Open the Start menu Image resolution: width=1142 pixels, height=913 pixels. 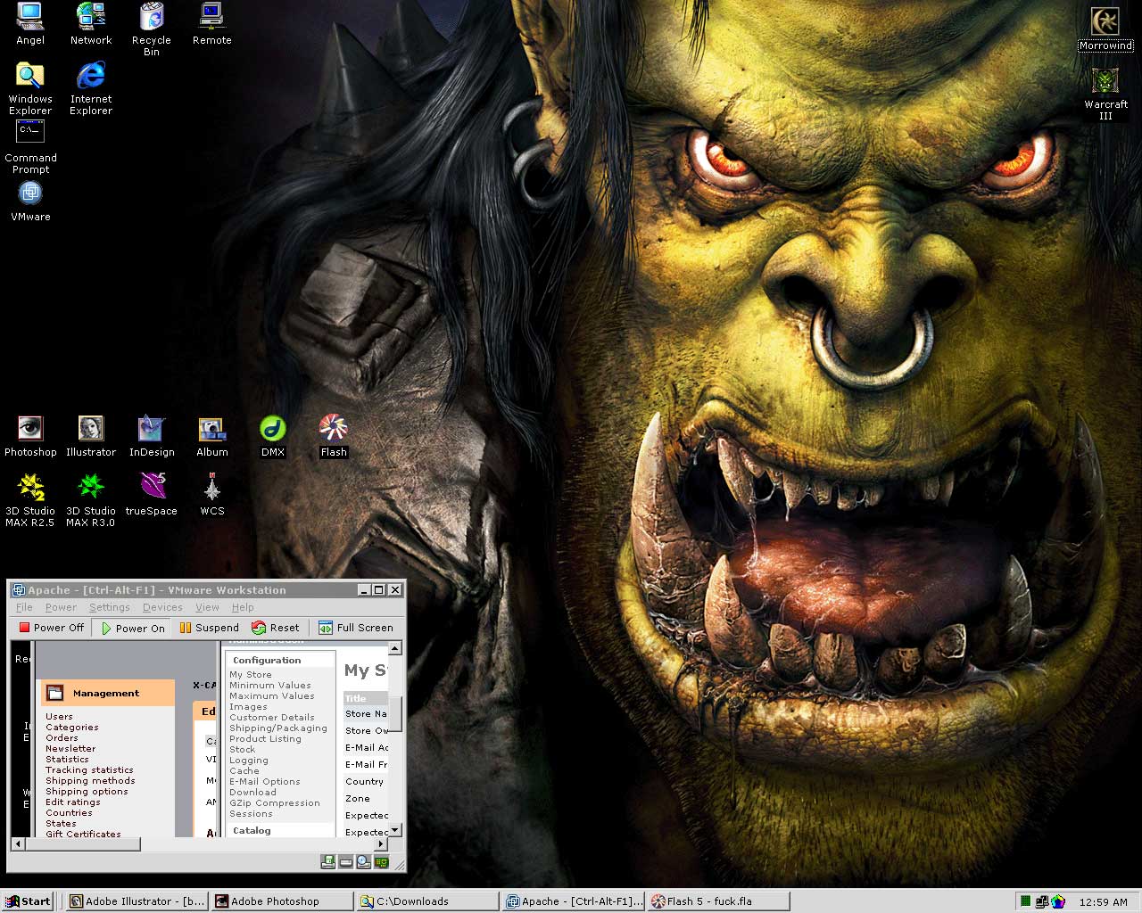(28, 901)
